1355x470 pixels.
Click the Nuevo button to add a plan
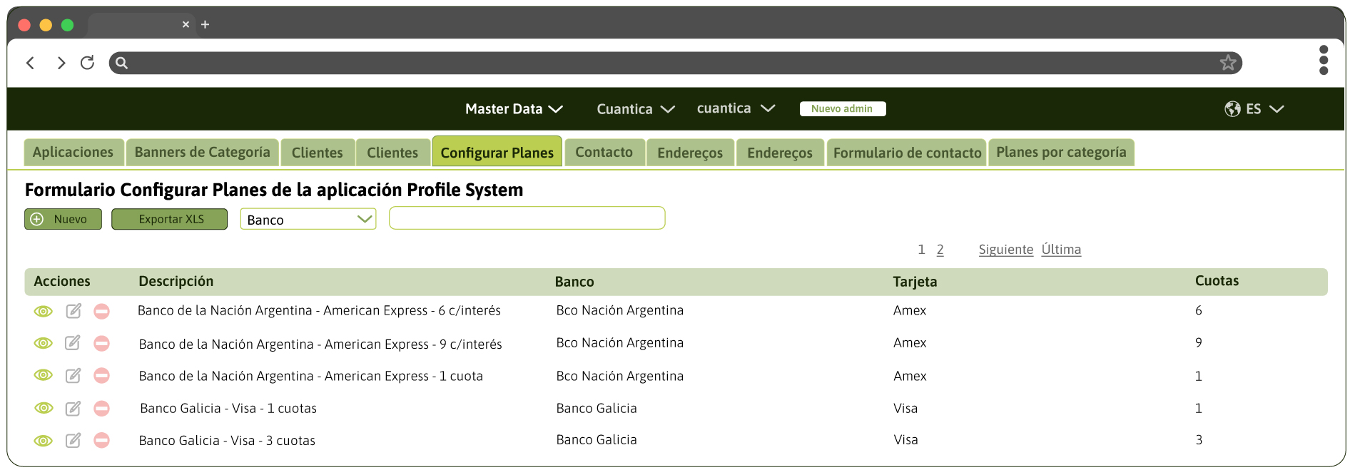[x=63, y=220]
